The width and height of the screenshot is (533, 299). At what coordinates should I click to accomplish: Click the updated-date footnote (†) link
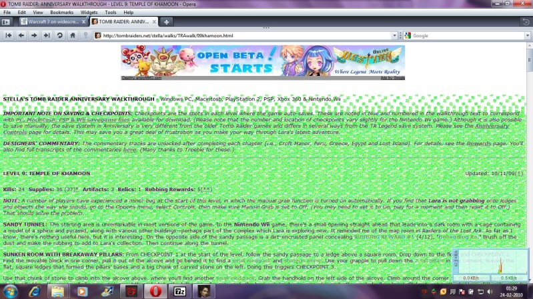[519, 173]
